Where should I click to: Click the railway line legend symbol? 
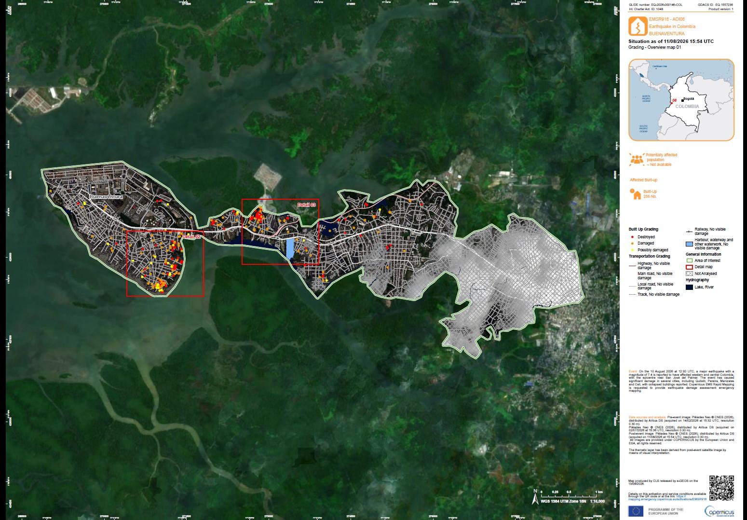click(x=689, y=231)
